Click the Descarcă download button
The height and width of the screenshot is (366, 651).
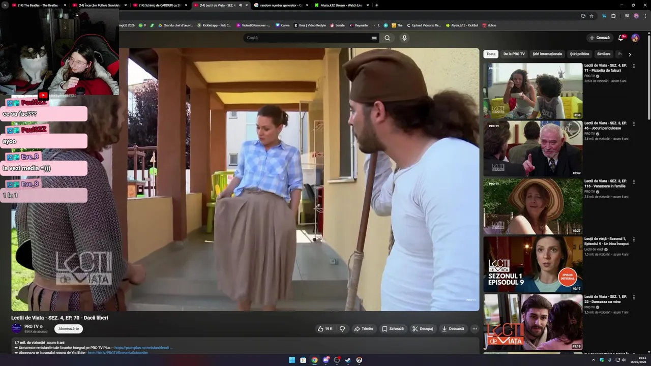[x=453, y=329]
